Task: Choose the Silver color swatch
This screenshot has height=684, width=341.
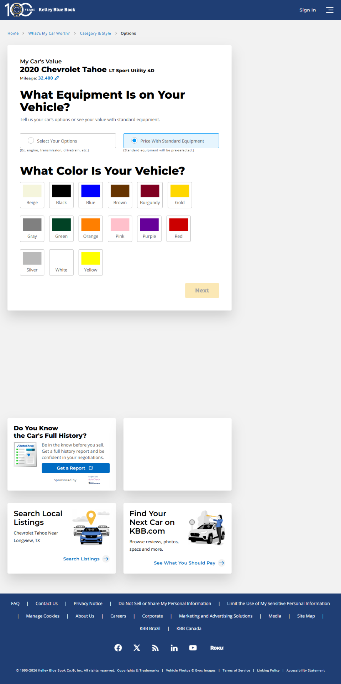Action: point(32,263)
